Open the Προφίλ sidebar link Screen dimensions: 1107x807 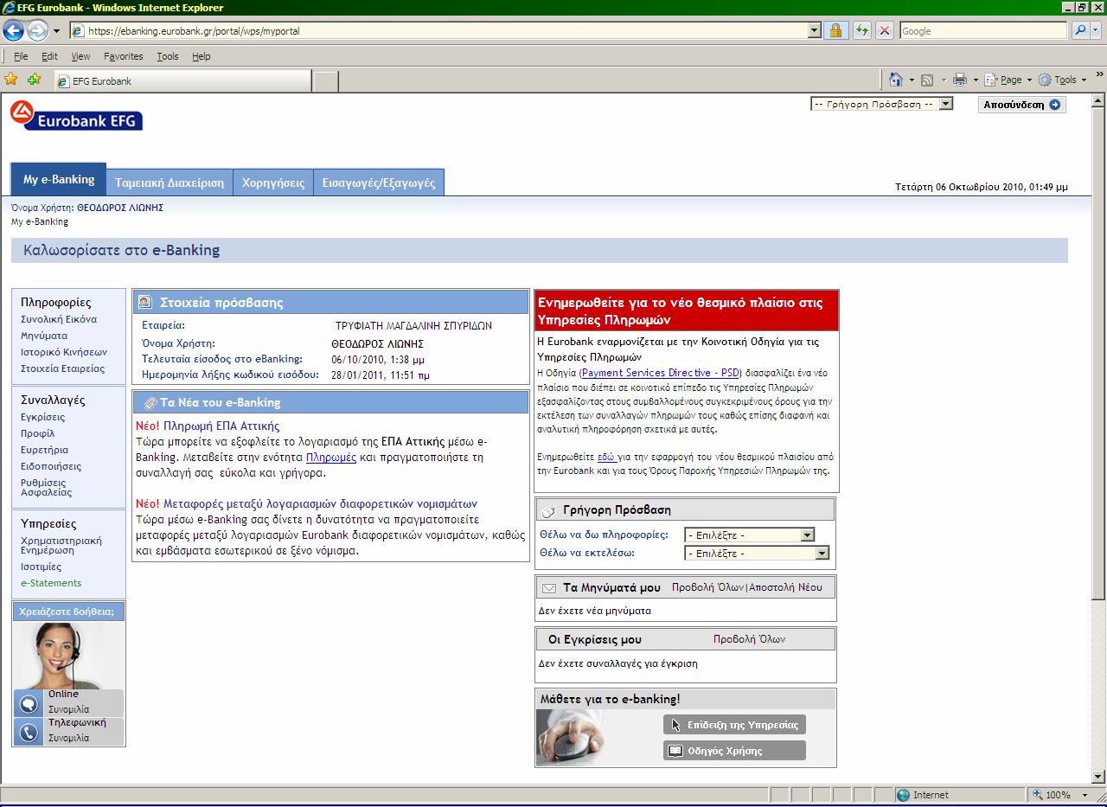(38, 433)
